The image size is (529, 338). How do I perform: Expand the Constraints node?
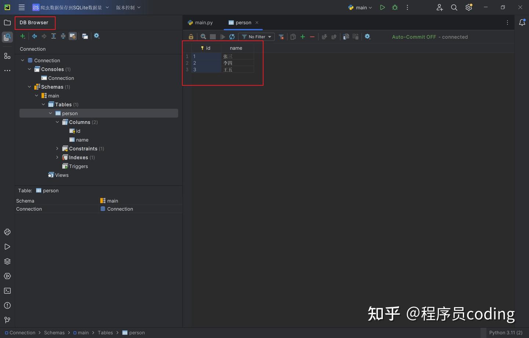coord(57,148)
